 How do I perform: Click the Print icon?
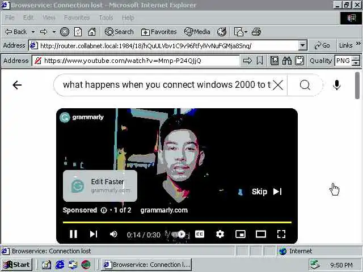pos(256,32)
